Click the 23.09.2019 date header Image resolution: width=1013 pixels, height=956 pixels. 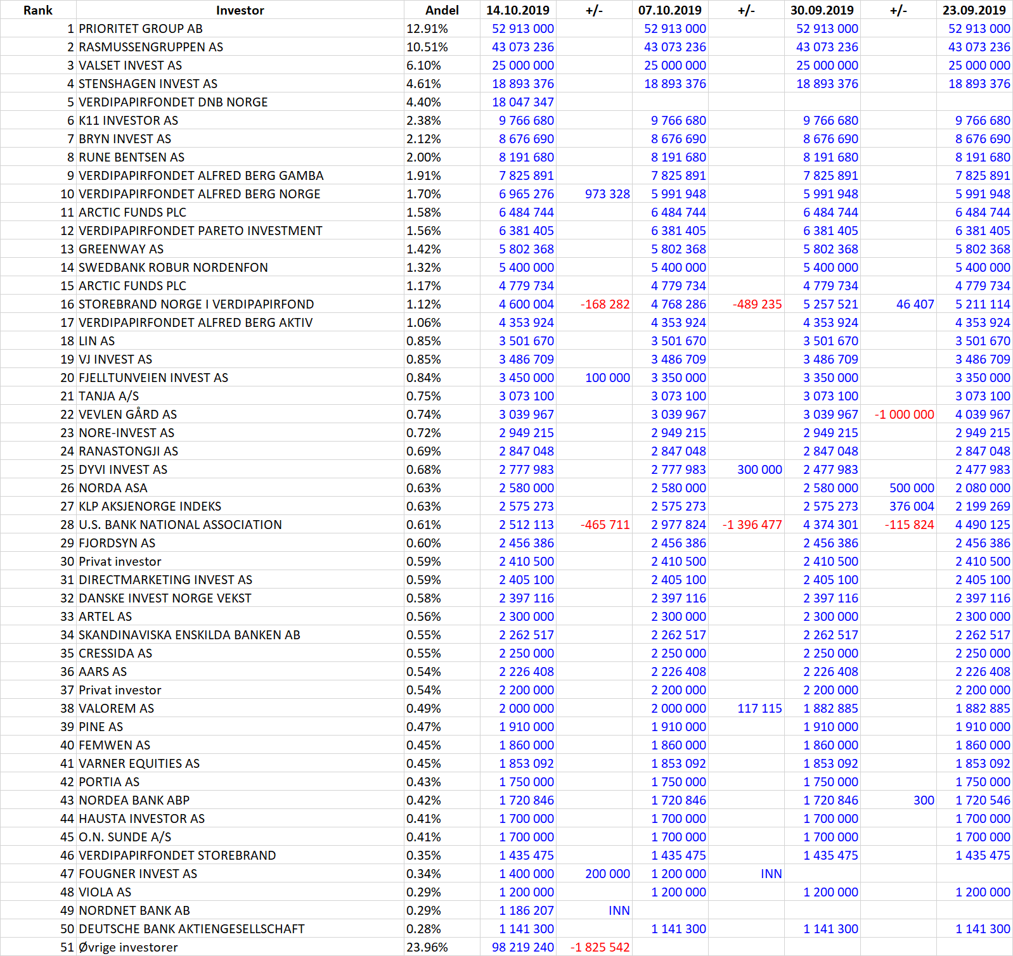[974, 10]
